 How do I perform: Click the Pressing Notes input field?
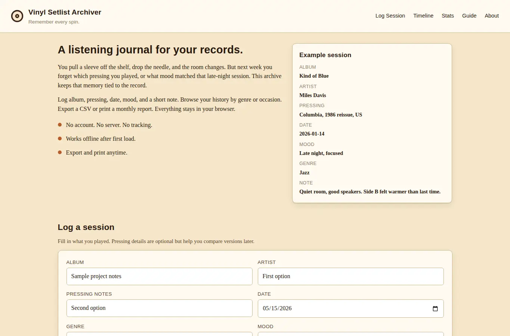click(x=159, y=308)
